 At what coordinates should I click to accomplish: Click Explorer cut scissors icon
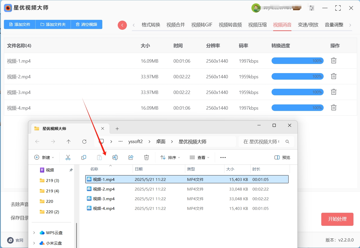tap(68, 157)
